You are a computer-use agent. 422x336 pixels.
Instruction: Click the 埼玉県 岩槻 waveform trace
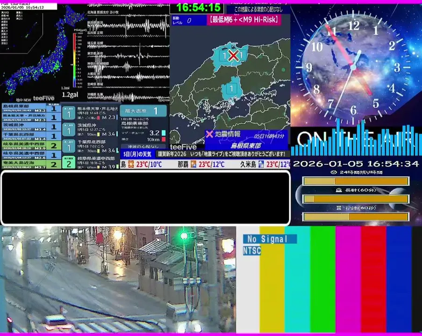(129, 45)
